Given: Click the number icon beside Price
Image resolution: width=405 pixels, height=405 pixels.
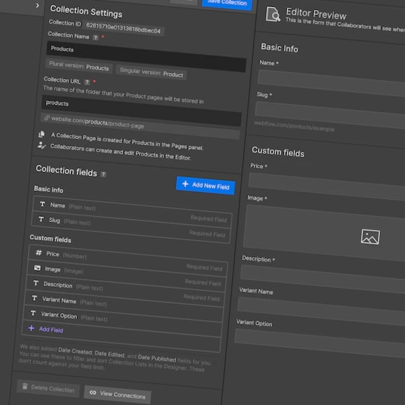Looking at the screenshot, I should click(38, 252).
